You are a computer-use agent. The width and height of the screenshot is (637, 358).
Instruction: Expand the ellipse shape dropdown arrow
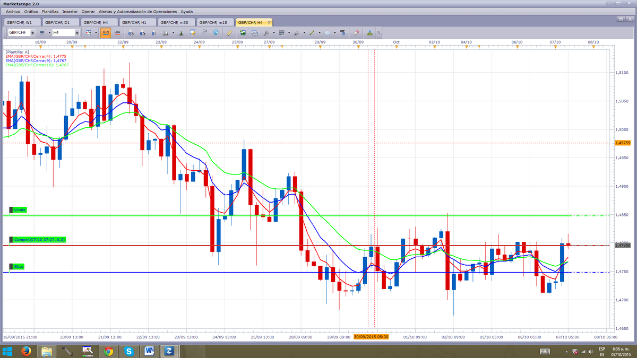coord(334,32)
